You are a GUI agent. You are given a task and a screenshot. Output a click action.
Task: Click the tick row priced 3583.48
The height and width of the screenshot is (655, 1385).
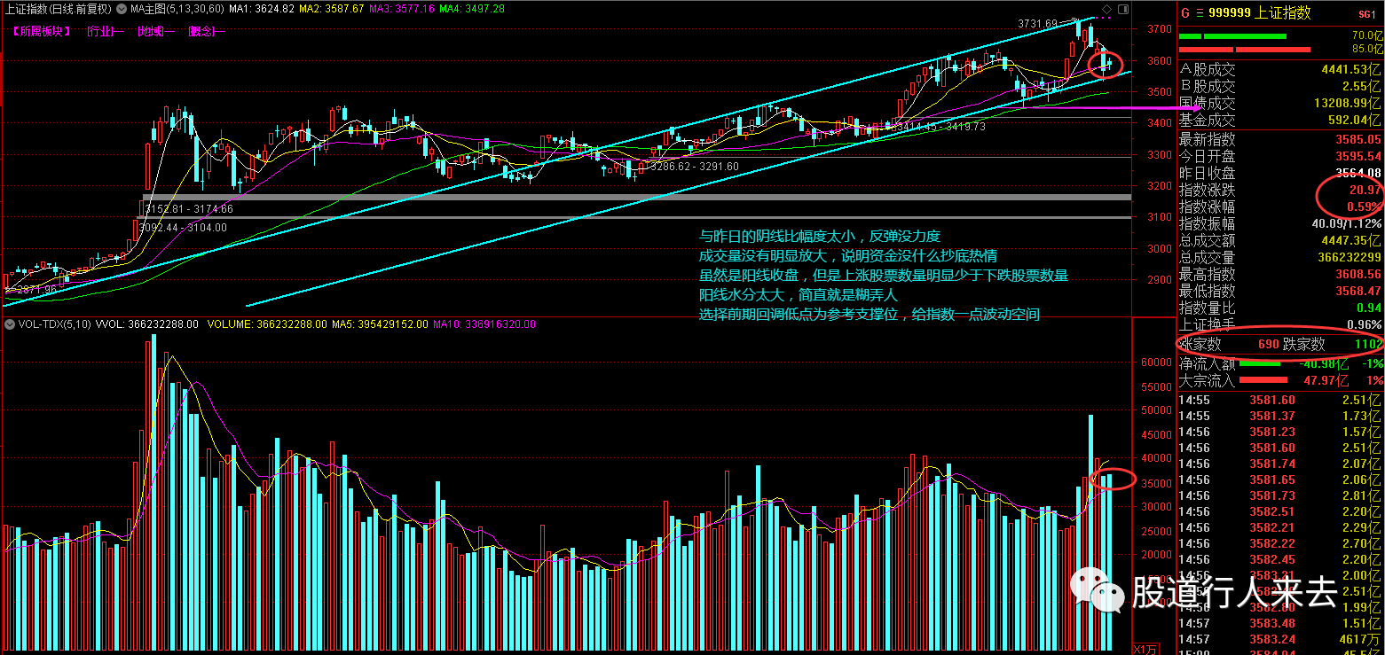click(x=1280, y=622)
